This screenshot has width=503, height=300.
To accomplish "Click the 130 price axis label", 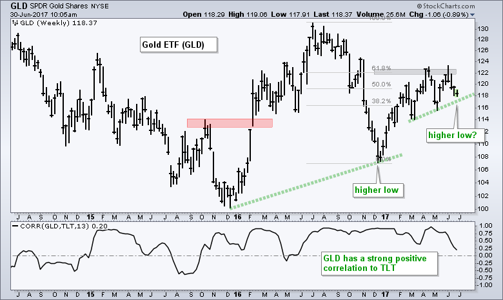I will tap(483, 29).
